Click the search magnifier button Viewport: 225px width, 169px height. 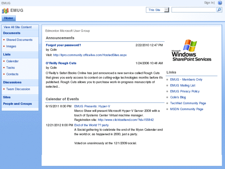219,10
